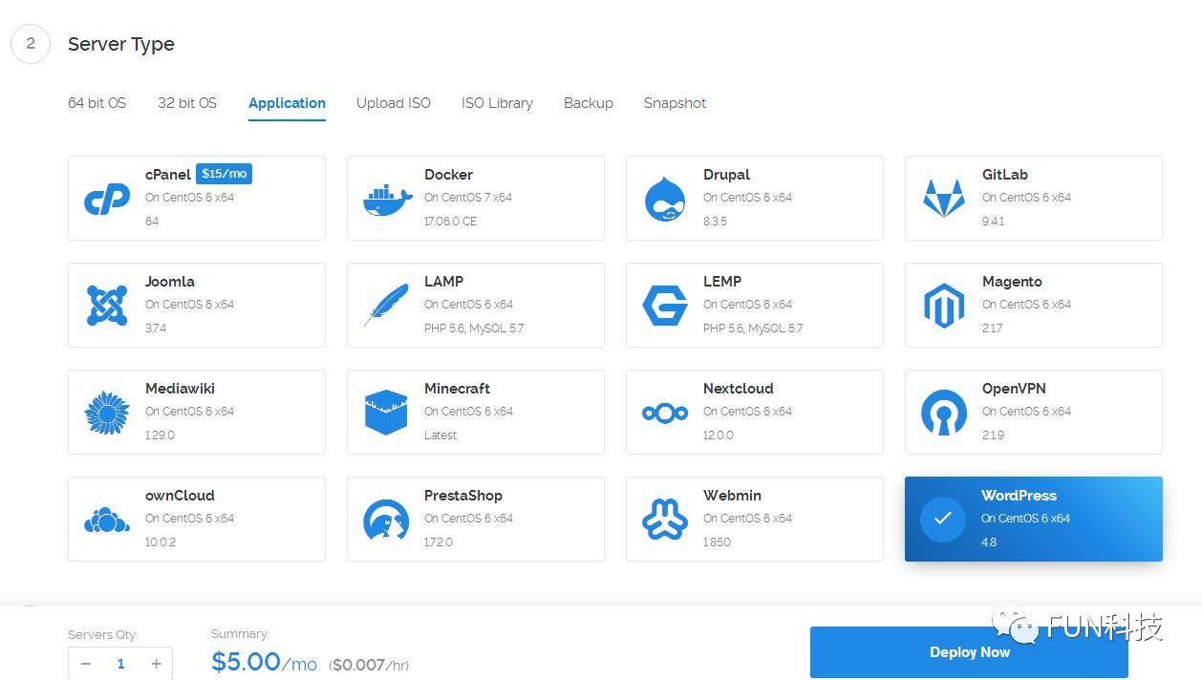Deselect the checked WordPress option
The image size is (1202, 680).
(x=1033, y=519)
